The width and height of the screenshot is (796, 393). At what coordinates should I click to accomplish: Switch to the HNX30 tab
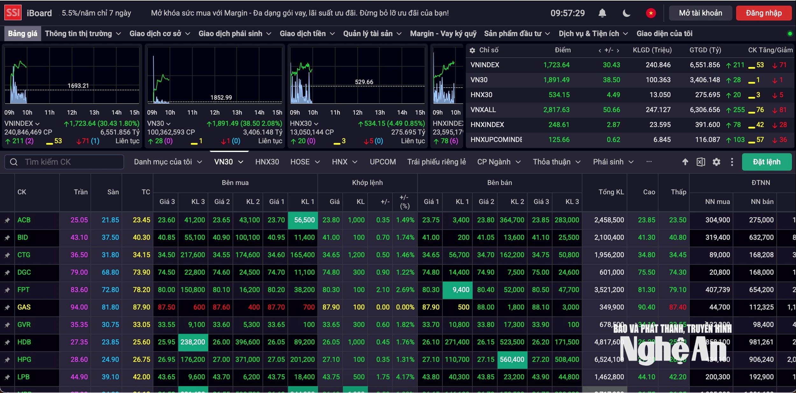267,162
